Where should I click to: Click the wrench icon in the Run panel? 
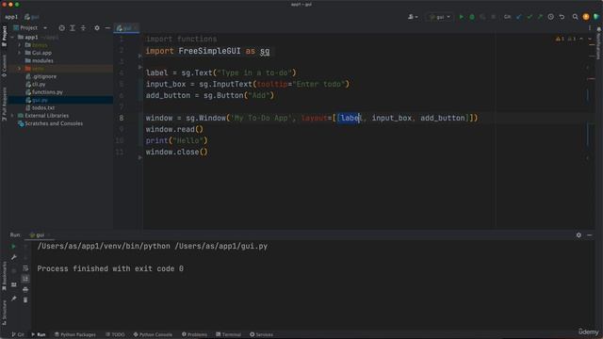13,257
